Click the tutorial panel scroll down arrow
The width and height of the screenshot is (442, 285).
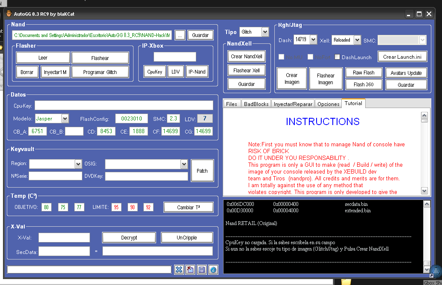click(424, 191)
